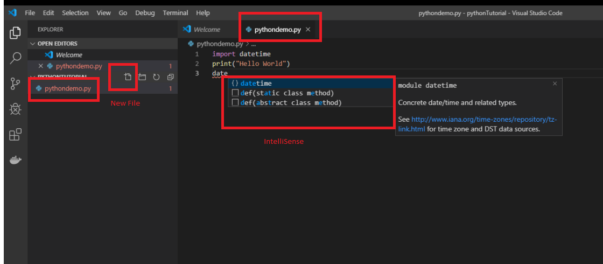Open the Selection menu
The image size is (603, 264).
pos(75,13)
